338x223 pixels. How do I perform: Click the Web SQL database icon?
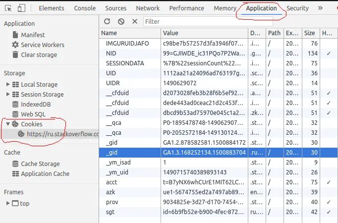coord(15,114)
